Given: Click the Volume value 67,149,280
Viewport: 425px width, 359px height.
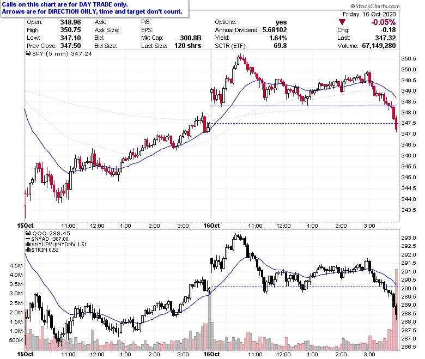Looking at the screenshot, I should coord(379,46).
